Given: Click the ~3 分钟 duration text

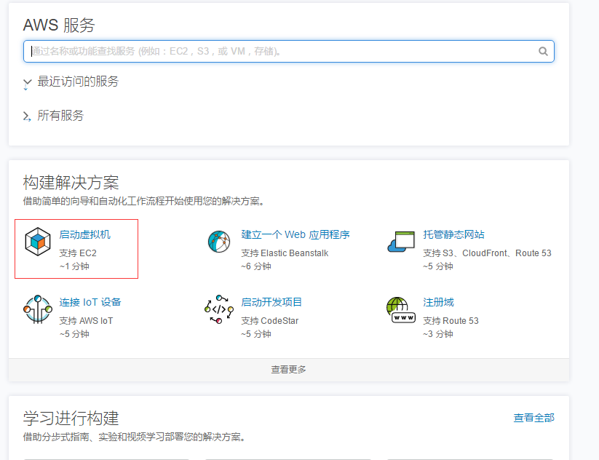Looking at the screenshot, I should pos(438,334).
